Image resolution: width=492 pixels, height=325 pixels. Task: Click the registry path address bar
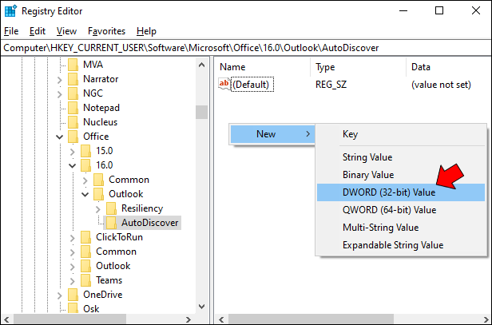tap(240, 48)
